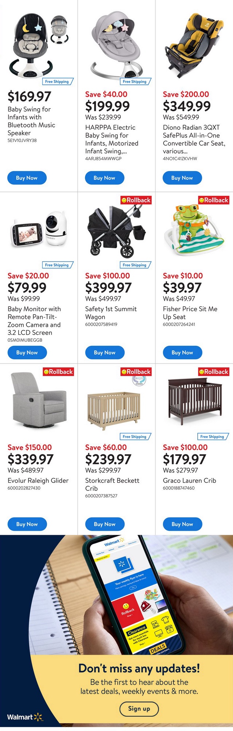Click Buy Now for Graco Lauren Crib
This screenshot has height=731, width=233.
[182, 524]
